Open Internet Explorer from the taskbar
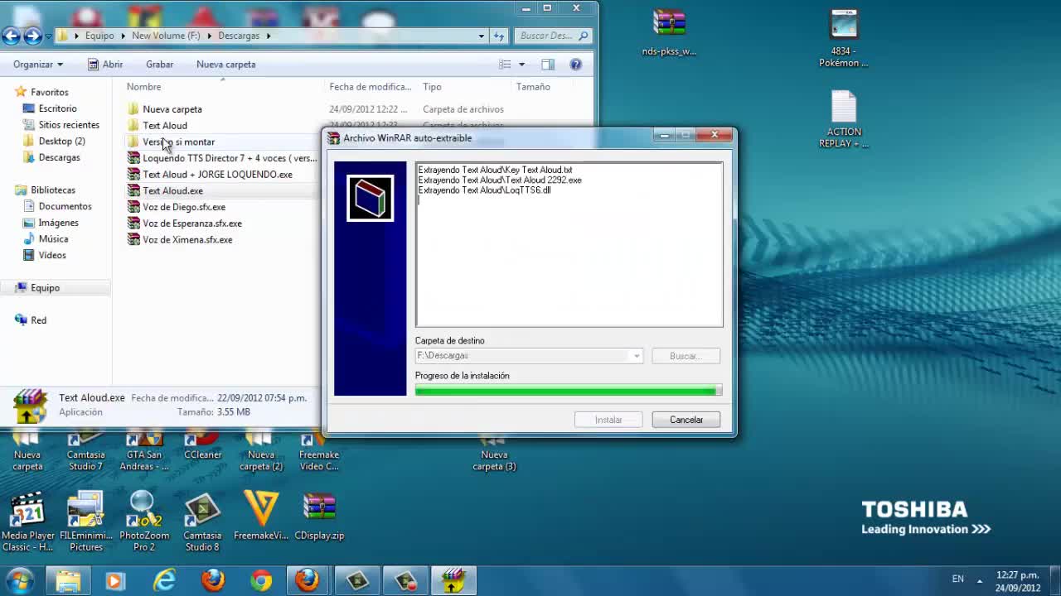Viewport: 1061px width, 596px height. coord(165,581)
